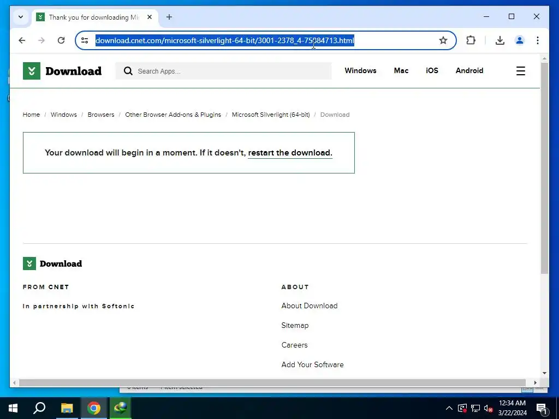Open Sitemap link
This screenshot has height=419, width=559.
[x=295, y=325]
